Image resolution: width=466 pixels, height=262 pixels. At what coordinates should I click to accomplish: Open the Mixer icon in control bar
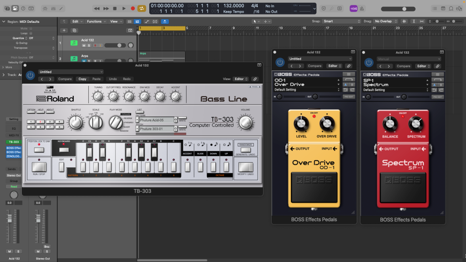[53, 9]
